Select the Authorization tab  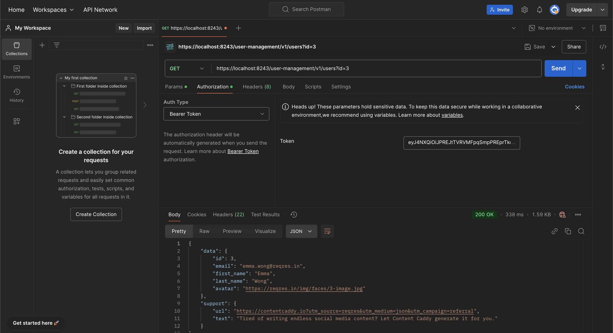[215, 87]
